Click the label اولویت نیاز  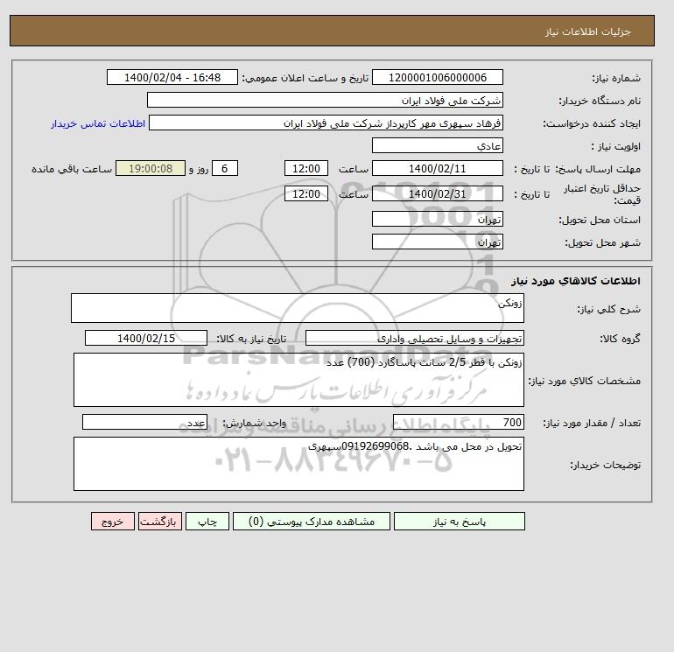pos(616,146)
